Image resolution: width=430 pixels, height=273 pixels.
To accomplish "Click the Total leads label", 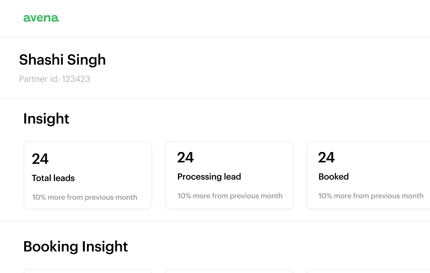I will [x=53, y=178].
